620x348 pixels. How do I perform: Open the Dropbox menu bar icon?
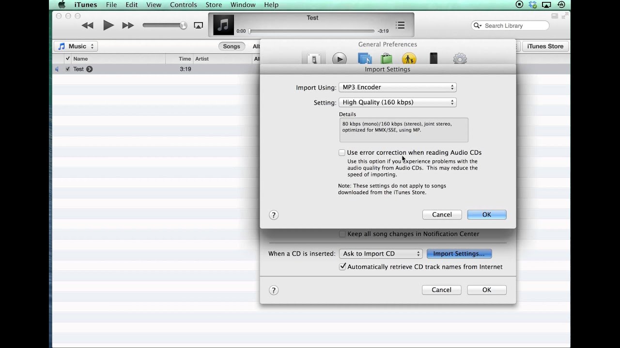pos(533,5)
